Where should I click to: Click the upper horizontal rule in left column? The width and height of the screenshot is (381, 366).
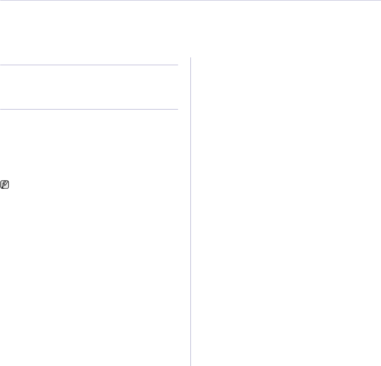(x=89, y=65)
